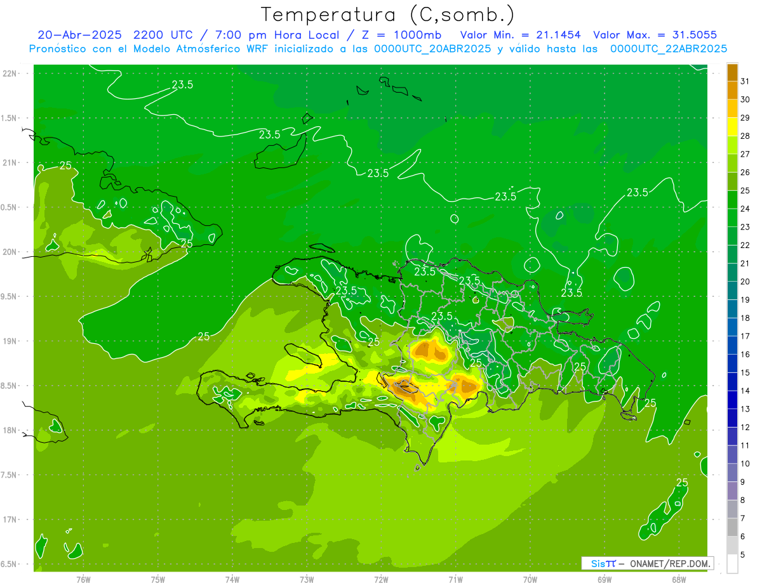
Task: Click the "70W" longitude label
Action: (530, 580)
